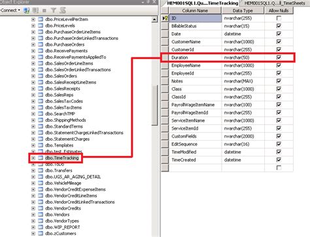Image resolution: width=310 pixels, height=237 pixels.
Task: Click the Connect Object Explorer icon
Action: (26, 10)
